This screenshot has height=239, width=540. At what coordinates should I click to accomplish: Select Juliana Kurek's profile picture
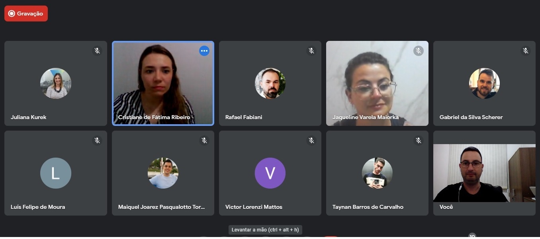[56, 83]
